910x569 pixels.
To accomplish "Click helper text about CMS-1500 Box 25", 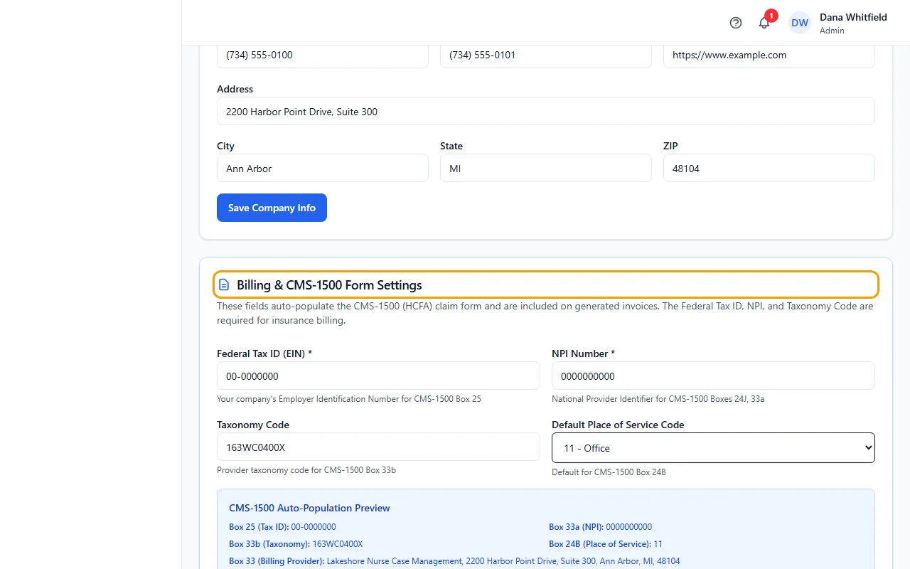I will 349,399.
